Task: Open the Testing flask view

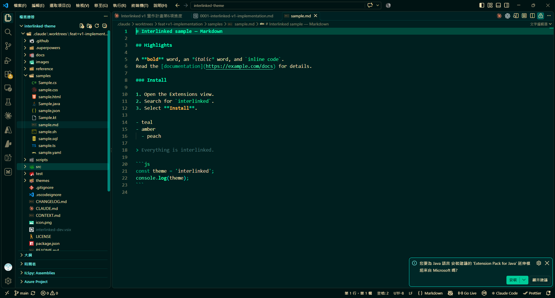Action: coord(8,102)
